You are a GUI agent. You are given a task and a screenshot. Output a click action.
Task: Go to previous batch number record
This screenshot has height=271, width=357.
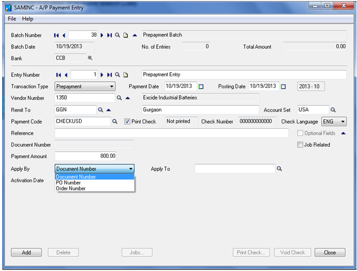point(64,35)
